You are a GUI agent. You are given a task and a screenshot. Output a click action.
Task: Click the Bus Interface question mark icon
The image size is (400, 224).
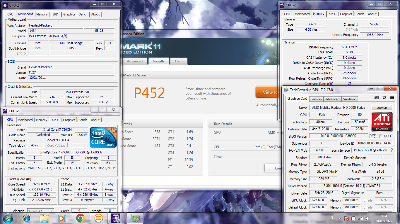coord(392,150)
